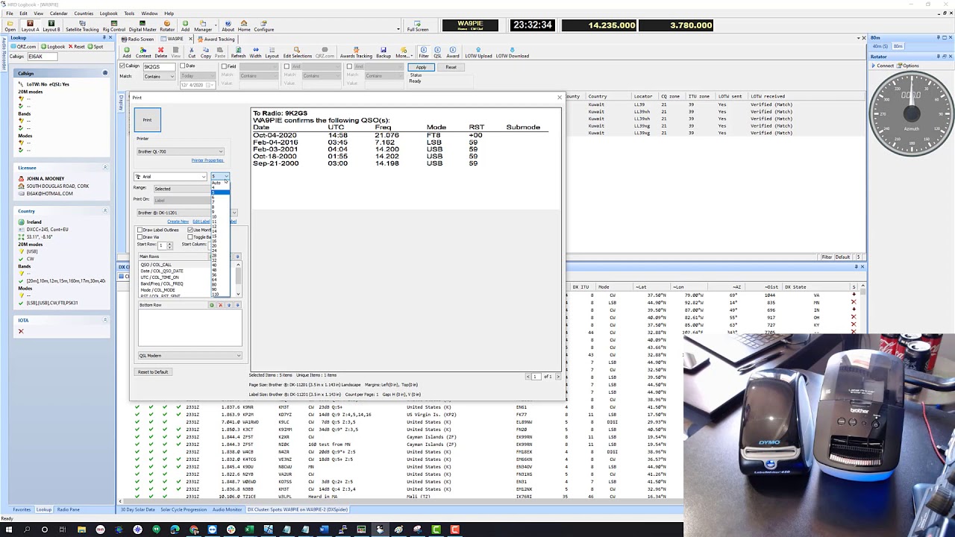Open the Rotator tool
The width and height of the screenshot is (955, 537).
(x=167, y=26)
